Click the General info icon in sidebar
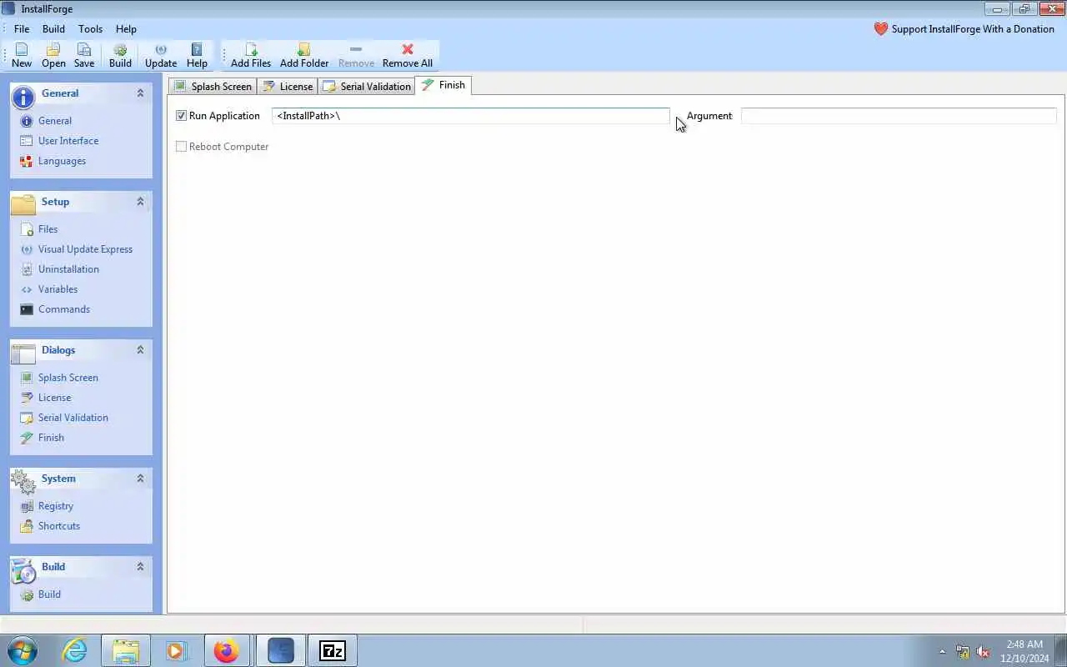Viewport: 1067px width, 667px height. [27, 121]
